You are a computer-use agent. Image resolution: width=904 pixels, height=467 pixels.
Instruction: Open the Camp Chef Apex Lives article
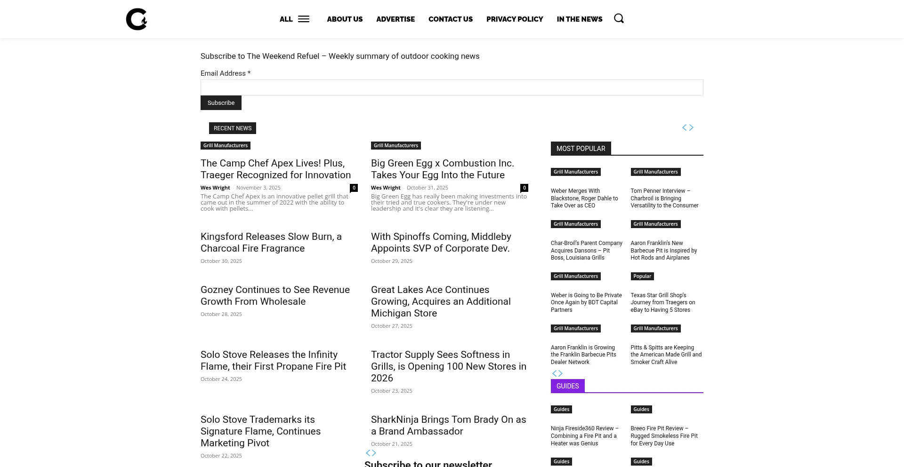[x=276, y=169]
